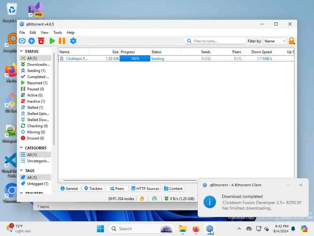This screenshot has height=236, width=314.
Task: Select the Stalled Downloading filter
Action: point(36,120)
